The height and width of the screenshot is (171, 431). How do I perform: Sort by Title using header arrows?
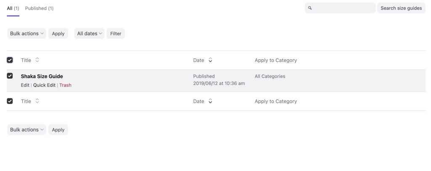[x=37, y=60]
